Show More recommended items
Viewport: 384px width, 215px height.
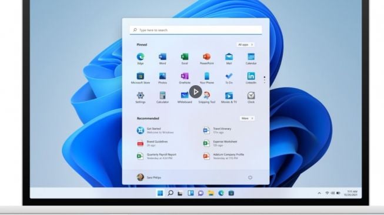(247, 119)
